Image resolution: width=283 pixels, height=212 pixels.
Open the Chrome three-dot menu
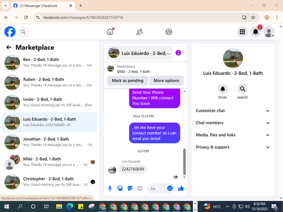[x=277, y=18]
